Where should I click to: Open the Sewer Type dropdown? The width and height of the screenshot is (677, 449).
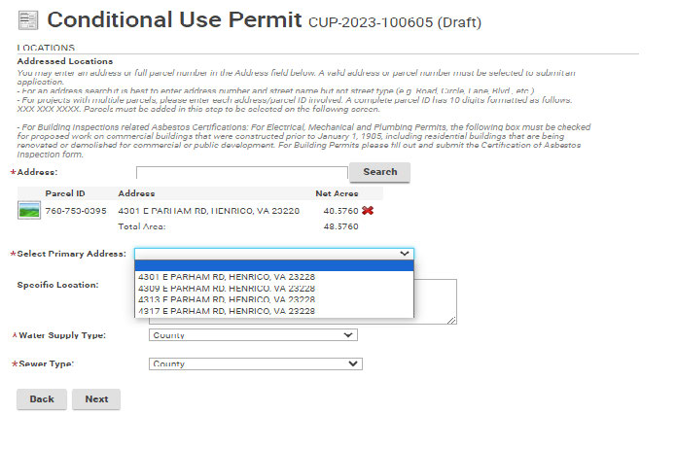[x=256, y=364]
